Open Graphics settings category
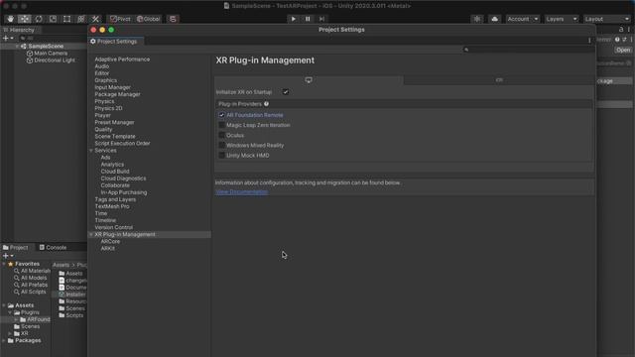This screenshot has width=635, height=357. [106, 80]
